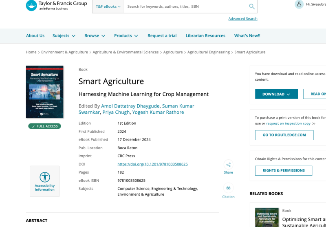This screenshot has width=326, height=227.
Task: Expand the Subjects menu
Action: [64, 36]
